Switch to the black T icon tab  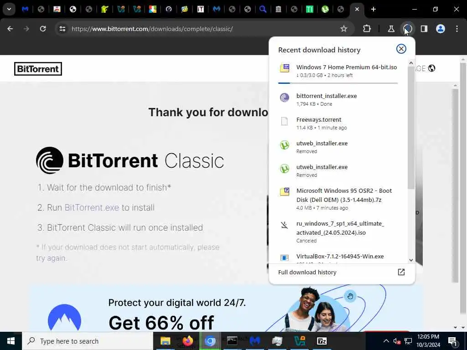coord(201,9)
